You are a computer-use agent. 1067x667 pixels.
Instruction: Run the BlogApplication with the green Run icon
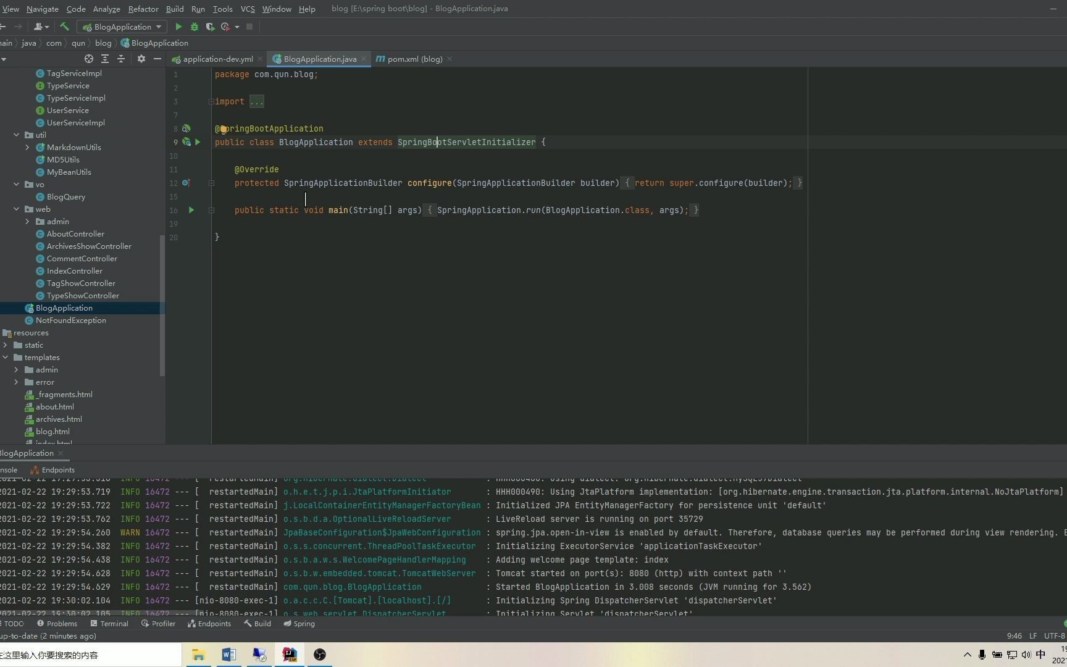[178, 27]
